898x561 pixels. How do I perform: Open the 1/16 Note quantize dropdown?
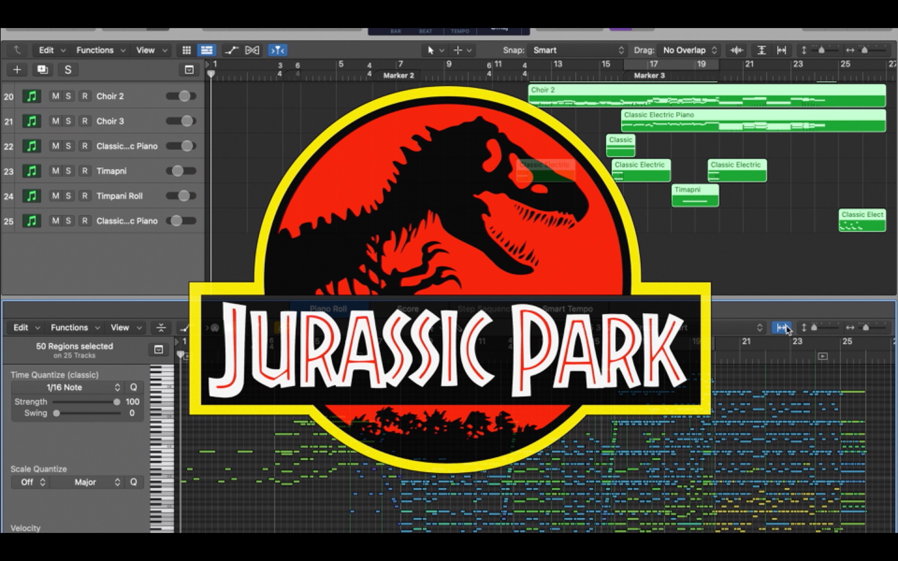67,387
